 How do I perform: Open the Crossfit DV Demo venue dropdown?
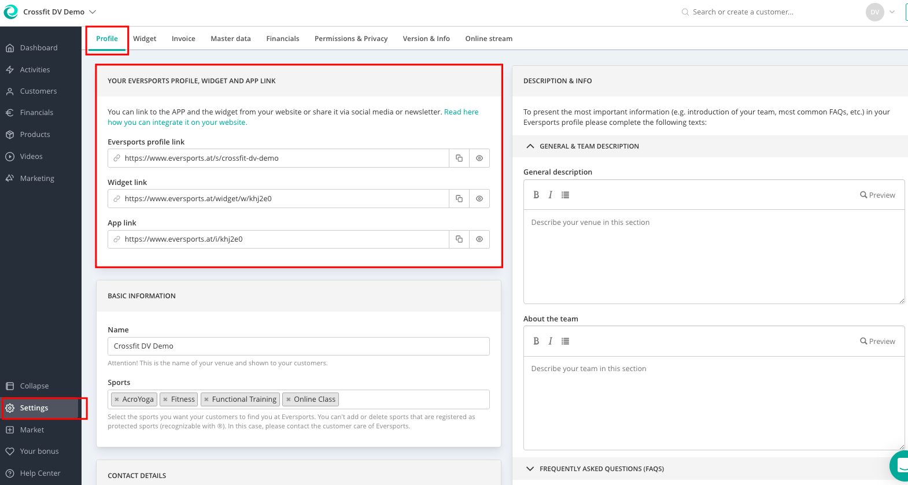coord(60,12)
